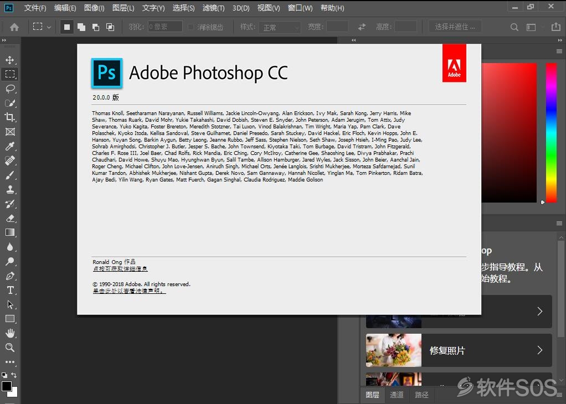Select the Spot Healing Brush tool
The width and height of the screenshot is (566, 404).
coord(10,160)
